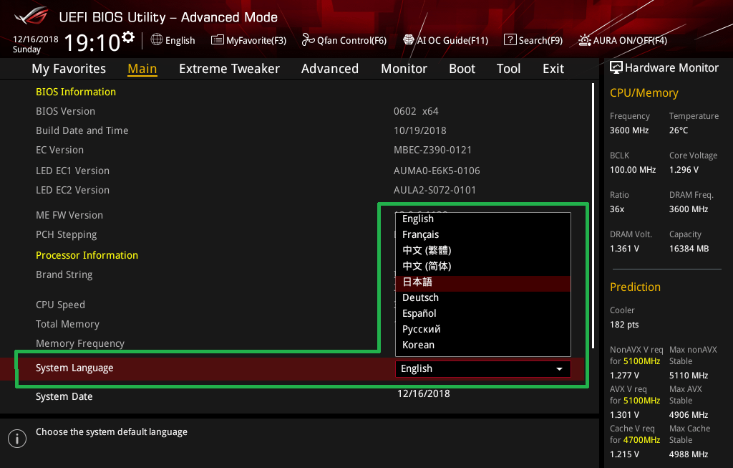
Task: Click PCH Stepping label
Action: [x=67, y=235]
